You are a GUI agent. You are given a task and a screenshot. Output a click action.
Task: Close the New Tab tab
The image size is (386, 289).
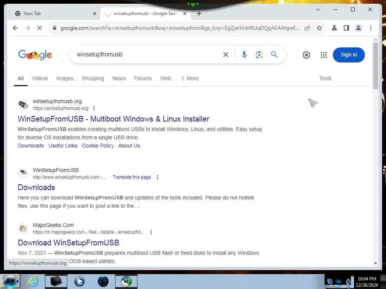[95, 14]
